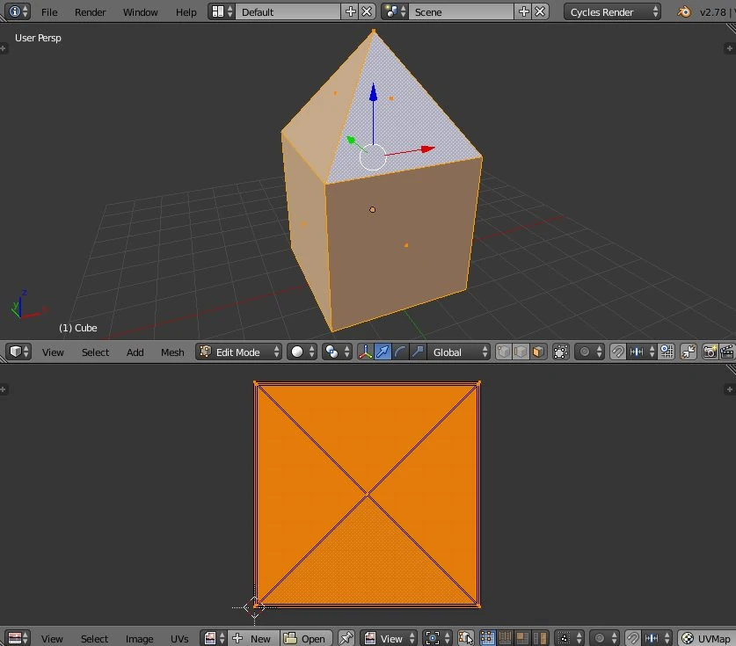Open the Edit Mode selector

[x=237, y=352]
